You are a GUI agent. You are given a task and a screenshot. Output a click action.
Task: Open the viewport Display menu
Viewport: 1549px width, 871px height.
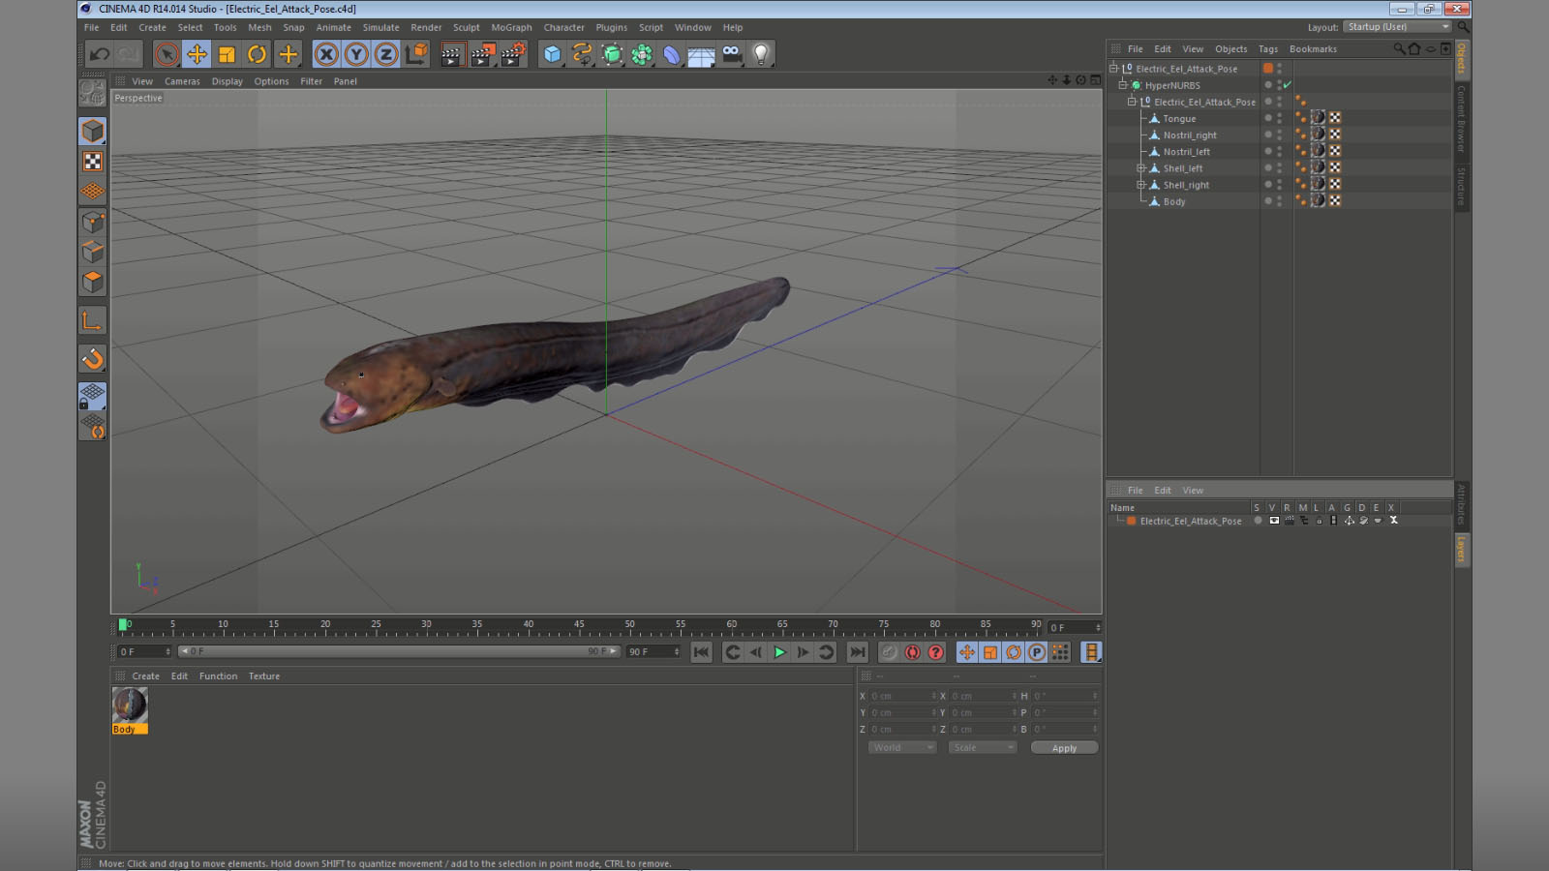tap(228, 81)
